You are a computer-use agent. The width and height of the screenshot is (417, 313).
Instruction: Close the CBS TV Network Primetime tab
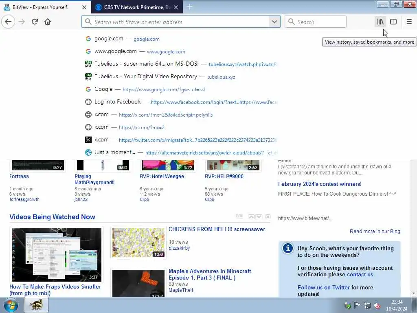pyautogui.click(x=176, y=7)
